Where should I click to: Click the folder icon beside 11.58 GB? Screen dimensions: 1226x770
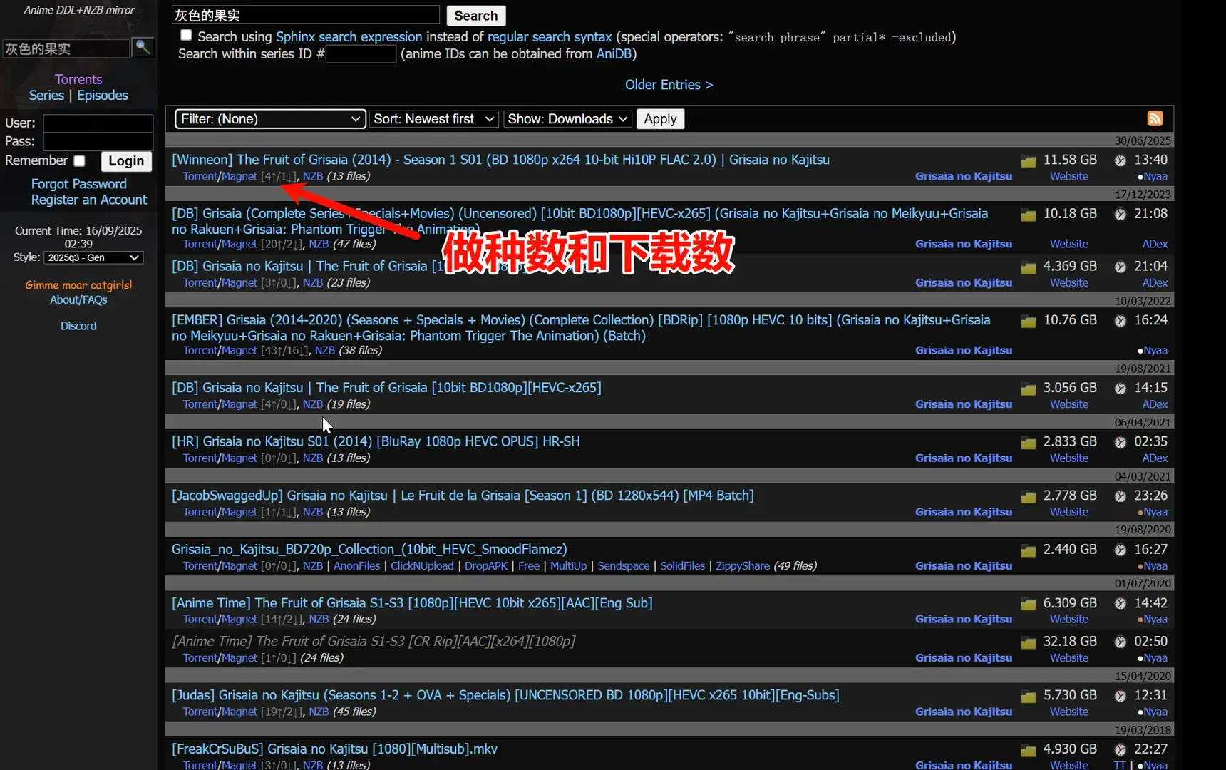click(1028, 161)
